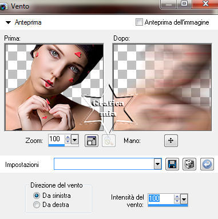
Task: Open the wind intensity slider dropdown
Action: pyautogui.click(x=184, y=200)
